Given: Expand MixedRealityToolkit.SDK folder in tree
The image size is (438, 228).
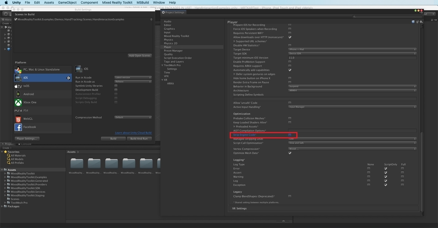Looking at the screenshot, I should [x=5, y=188].
